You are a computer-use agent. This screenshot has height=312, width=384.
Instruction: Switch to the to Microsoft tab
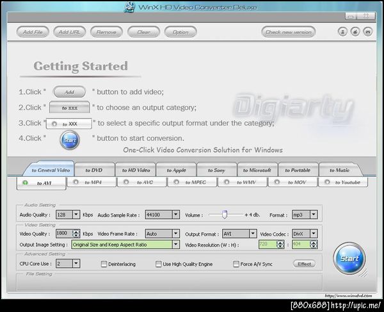257,170
